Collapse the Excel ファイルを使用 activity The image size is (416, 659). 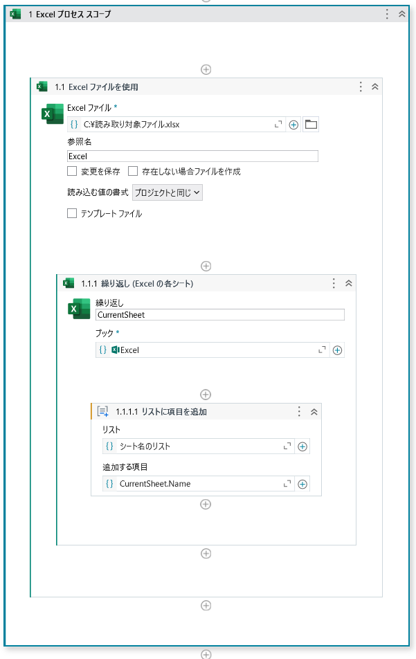click(x=375, y=87)
